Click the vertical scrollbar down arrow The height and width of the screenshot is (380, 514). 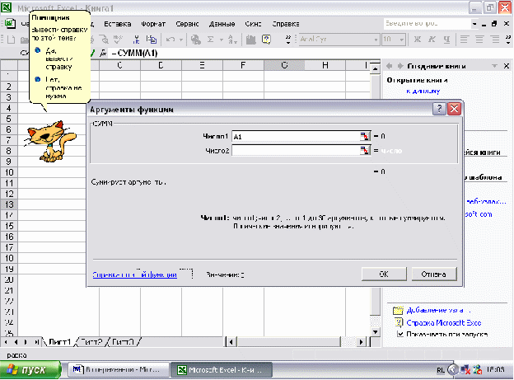(x=376, y=331)
